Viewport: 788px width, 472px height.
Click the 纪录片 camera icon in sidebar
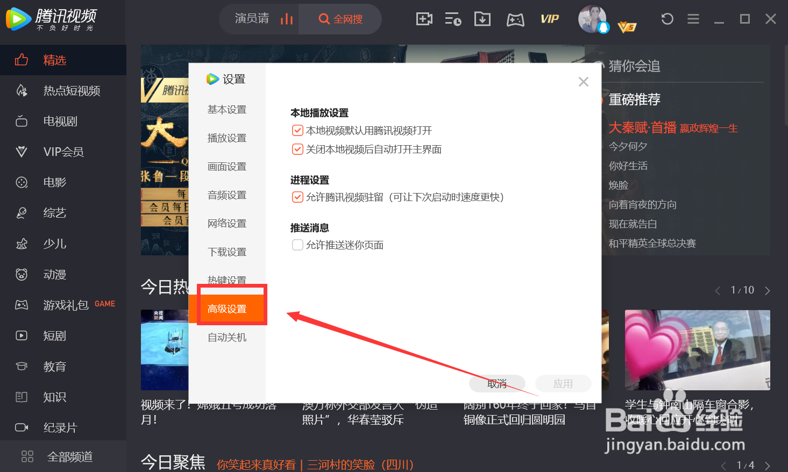(22, 427)
